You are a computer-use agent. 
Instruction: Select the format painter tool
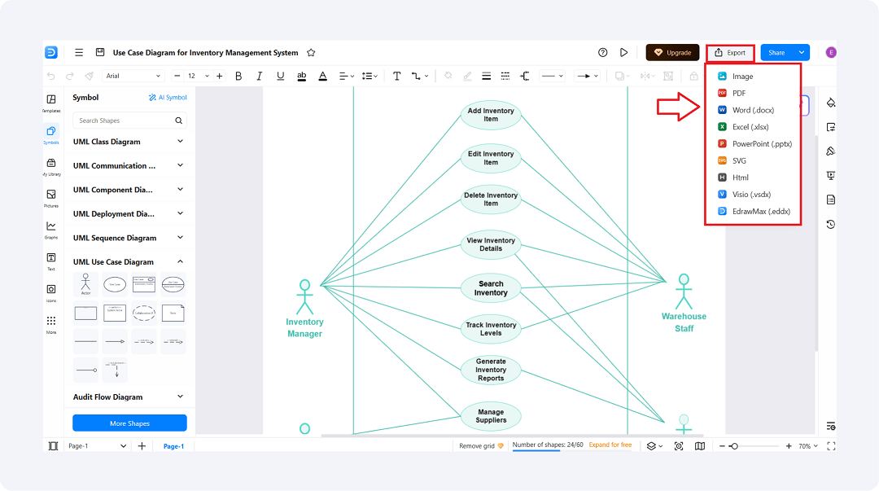[89, 76]
